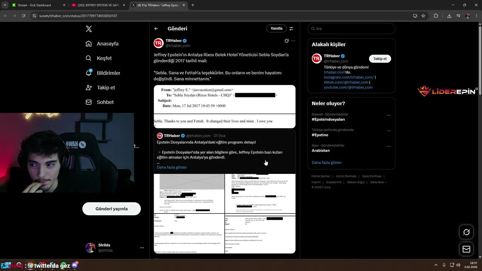Open Sohbet messages
Screen dimensions: 482x271
click(99, 102)
